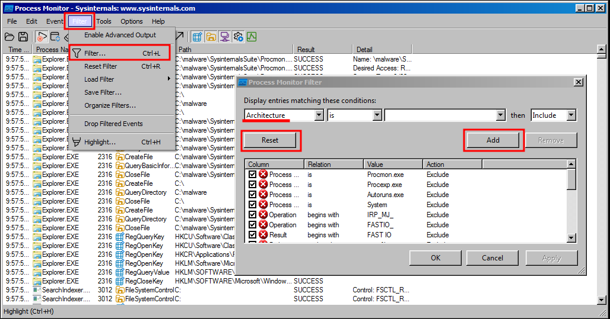Expand the Load Filter submenu
The image size is (610, 319).
tap(122, 79)
